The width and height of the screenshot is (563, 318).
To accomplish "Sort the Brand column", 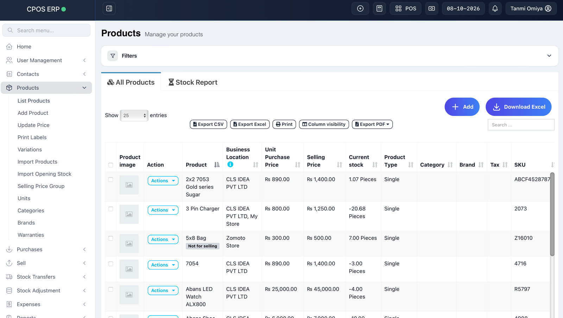I will tap(481, 165).
